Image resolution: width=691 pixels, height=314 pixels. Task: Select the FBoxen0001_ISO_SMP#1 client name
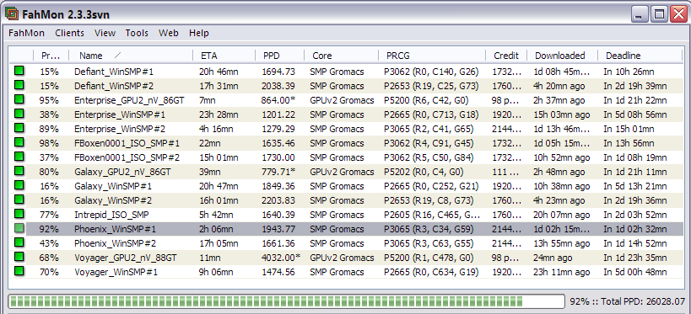[x=127, y=143]
